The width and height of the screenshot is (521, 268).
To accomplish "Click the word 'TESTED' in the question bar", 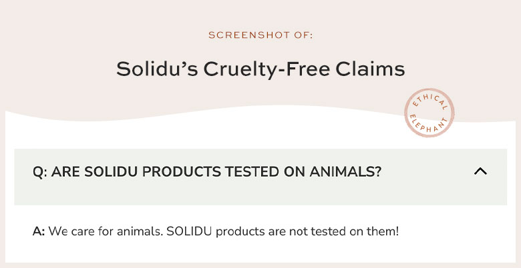I will 252,172.
